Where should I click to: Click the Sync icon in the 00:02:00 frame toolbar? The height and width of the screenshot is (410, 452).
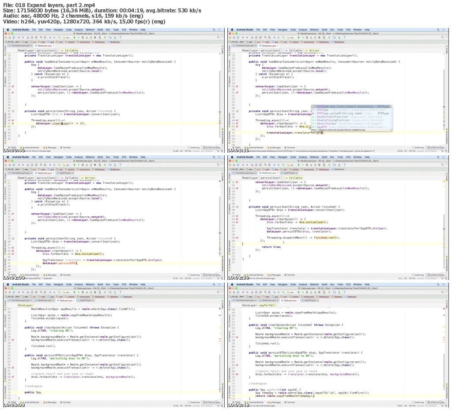(14, 165)
